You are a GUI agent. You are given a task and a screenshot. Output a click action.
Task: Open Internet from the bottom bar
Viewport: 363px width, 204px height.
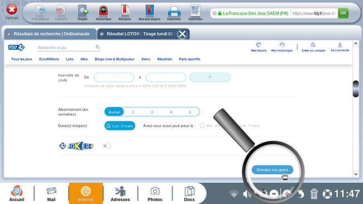coord(85,193)
